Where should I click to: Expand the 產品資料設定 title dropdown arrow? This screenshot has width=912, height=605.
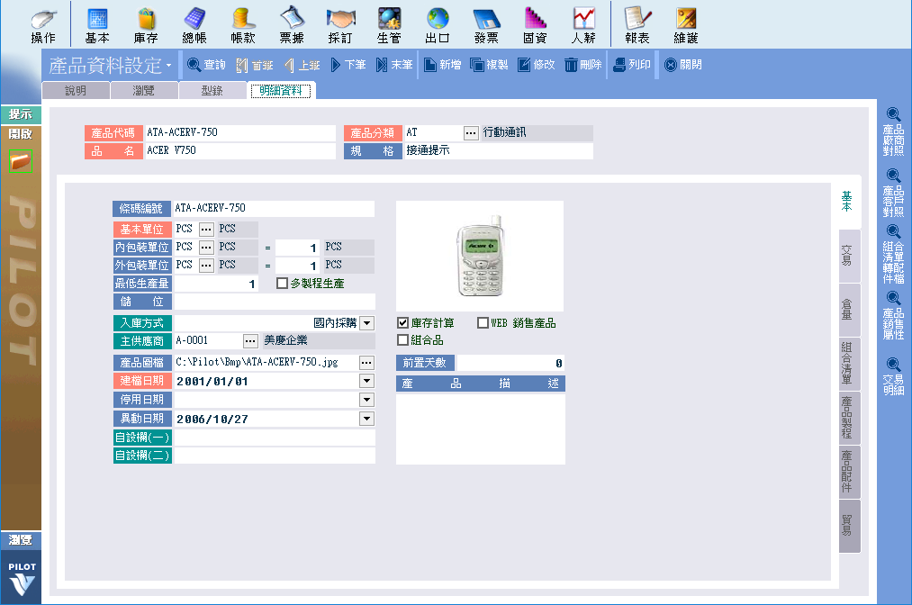[168, 66]
